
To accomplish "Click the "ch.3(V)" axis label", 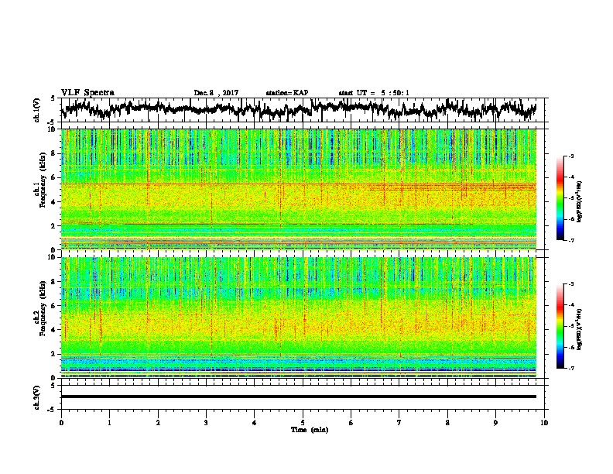I will (x=37, y=398).
